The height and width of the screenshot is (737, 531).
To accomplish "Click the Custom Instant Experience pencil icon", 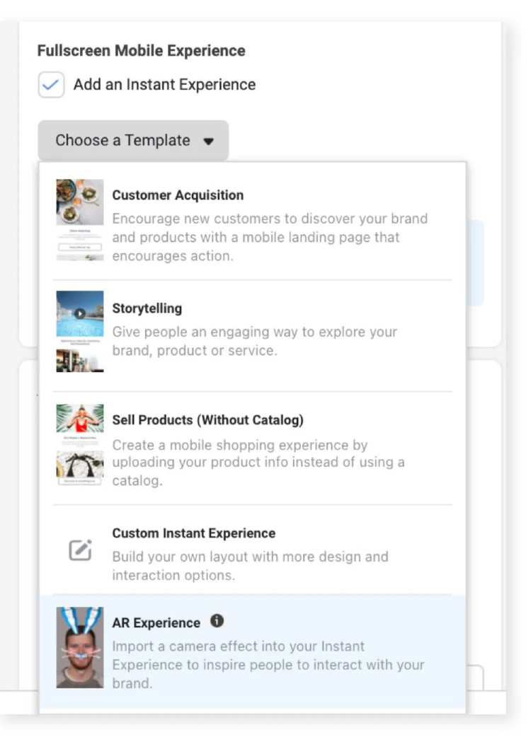I will click(80, 550).
